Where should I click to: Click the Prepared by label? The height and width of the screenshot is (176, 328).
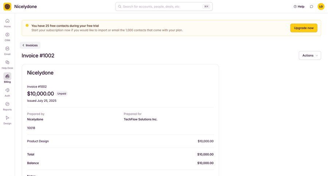36,114
